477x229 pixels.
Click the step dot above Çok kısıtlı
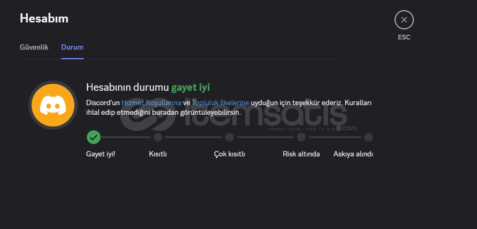coord(230,137)
